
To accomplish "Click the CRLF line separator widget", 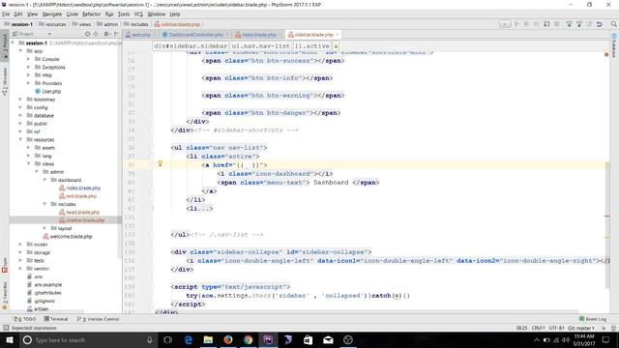I will tap(538, 328).
